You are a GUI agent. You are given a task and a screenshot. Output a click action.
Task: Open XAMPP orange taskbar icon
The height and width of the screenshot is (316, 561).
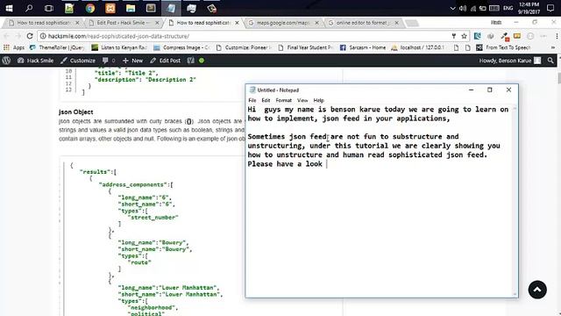tap(110, 8)
